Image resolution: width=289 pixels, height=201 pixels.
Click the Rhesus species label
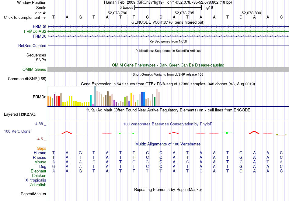[x=40, y=157]
